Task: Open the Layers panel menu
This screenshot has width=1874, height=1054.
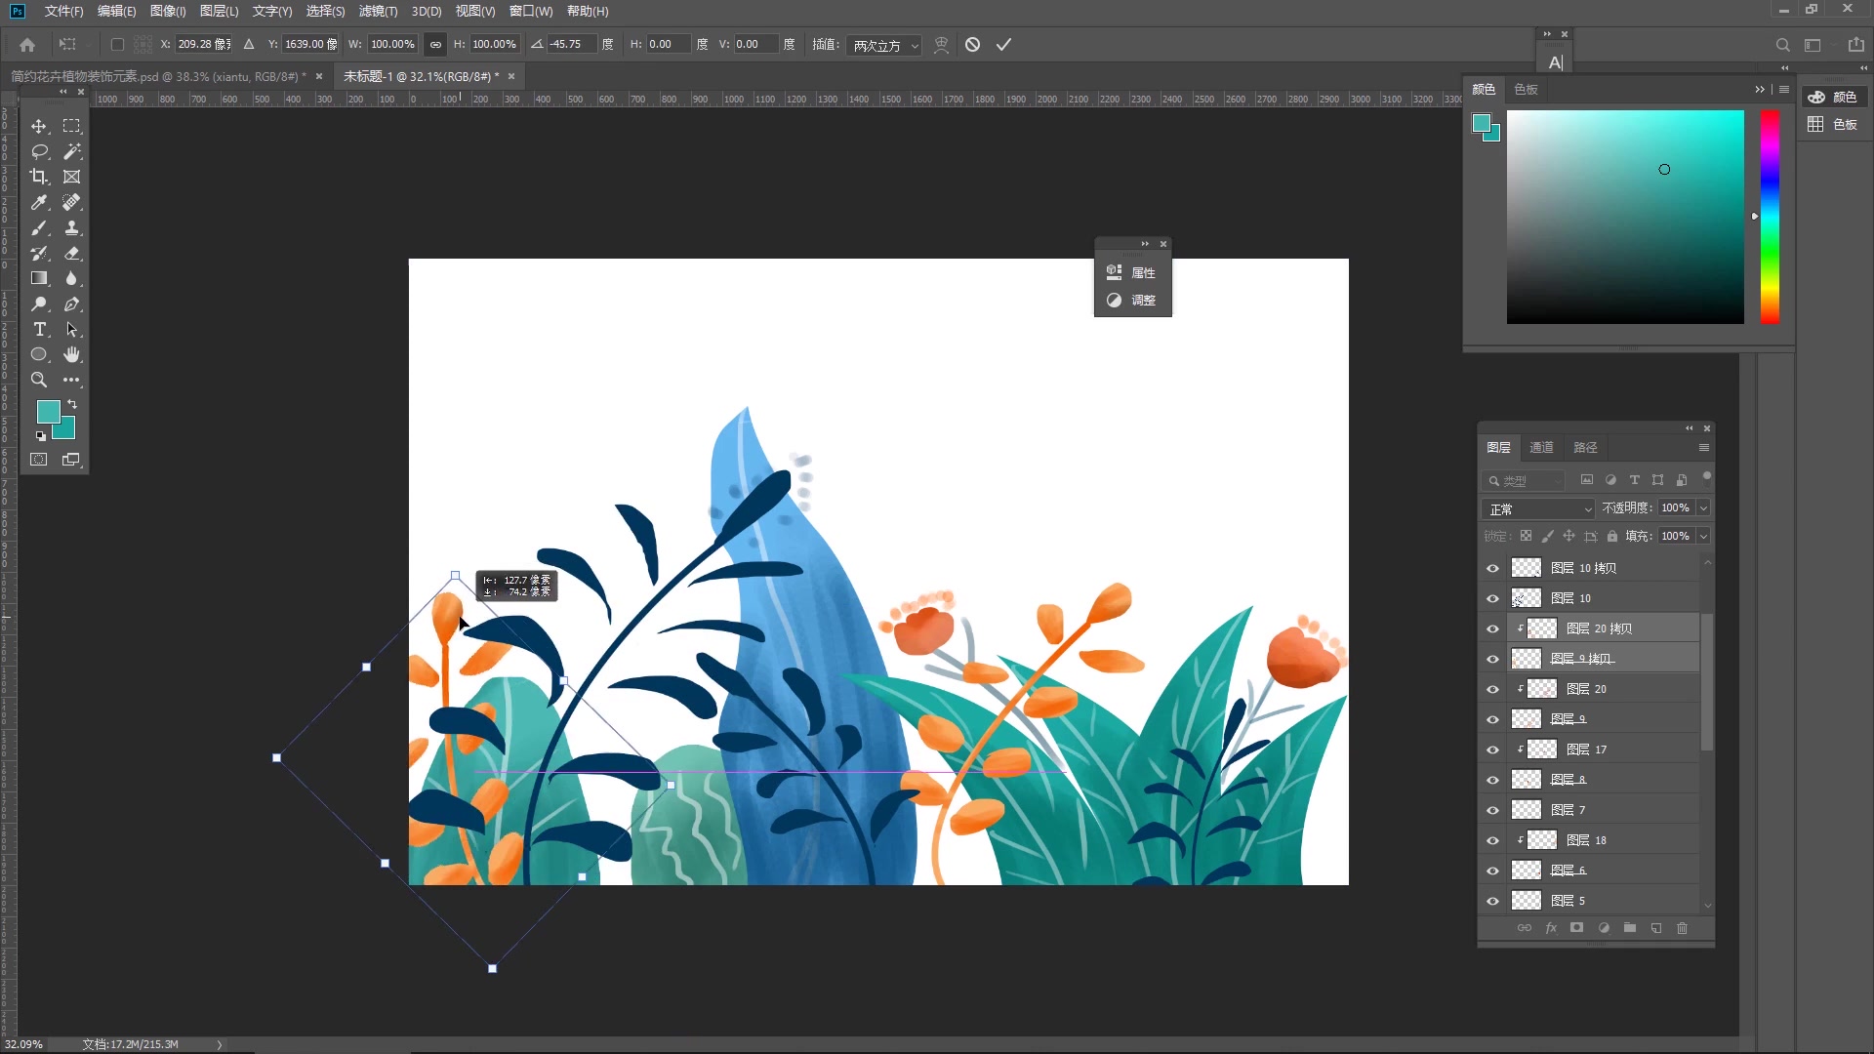Action: 1704,447
